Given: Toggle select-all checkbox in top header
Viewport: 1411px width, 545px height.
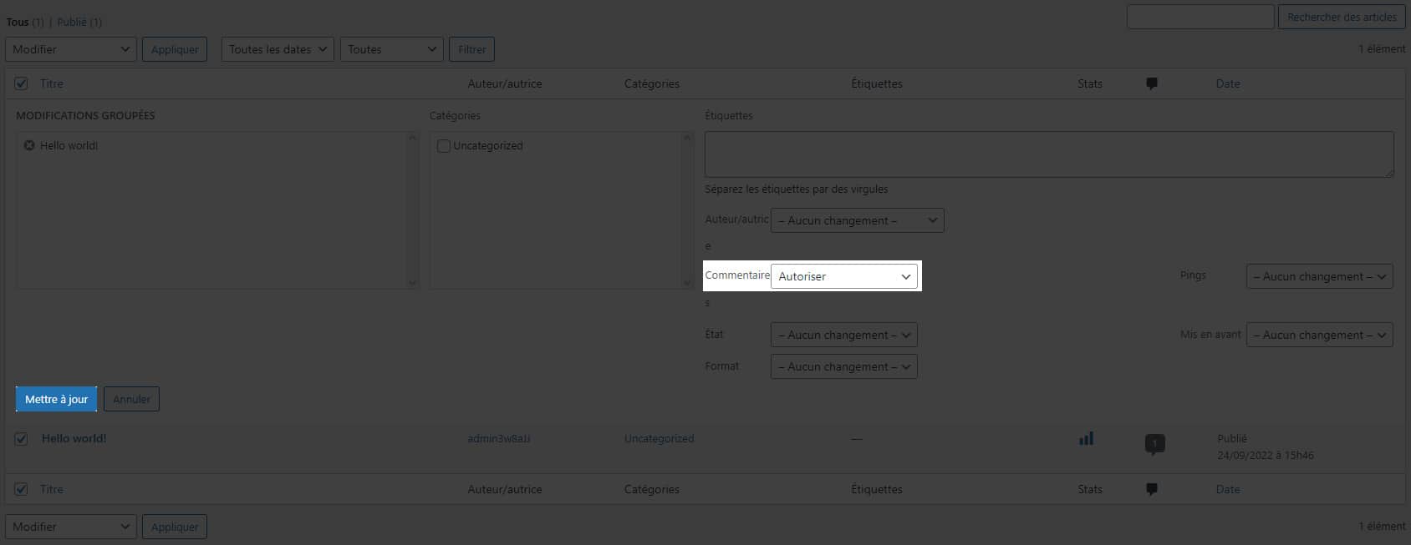Looking at the screenshot, I should (22, 83).
